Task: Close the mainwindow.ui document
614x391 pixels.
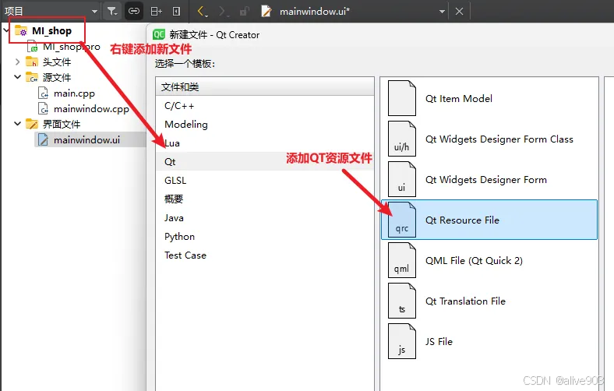Action: [459, 12]
